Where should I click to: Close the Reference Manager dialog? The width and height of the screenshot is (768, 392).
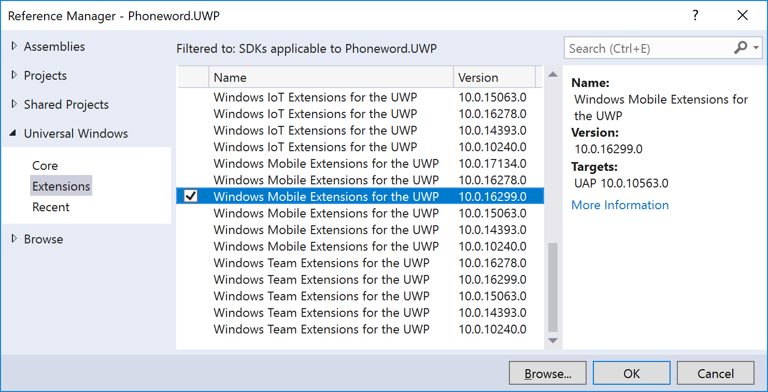[743, 16]
